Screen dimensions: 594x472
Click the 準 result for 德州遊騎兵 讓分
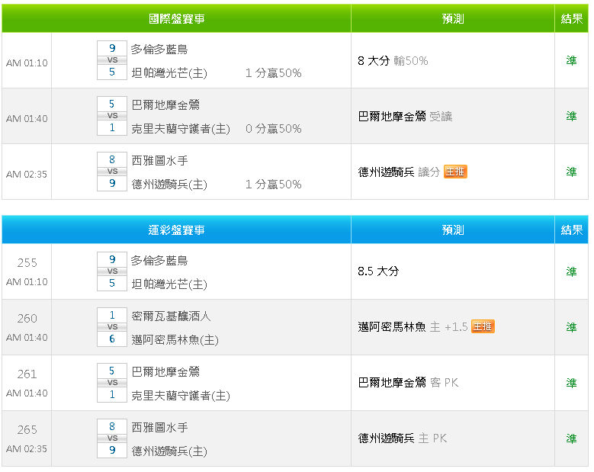tap(571, 172)
